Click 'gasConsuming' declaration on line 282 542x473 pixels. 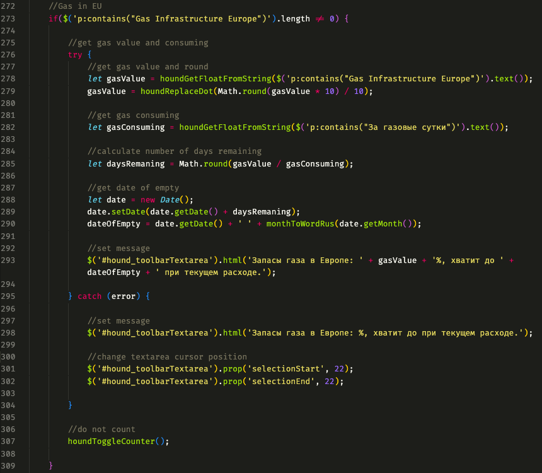(135, 127)
